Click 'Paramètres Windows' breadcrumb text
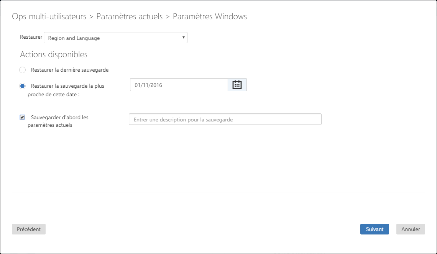437x254 pixels. pyautogui.click(x=210, y=16)
